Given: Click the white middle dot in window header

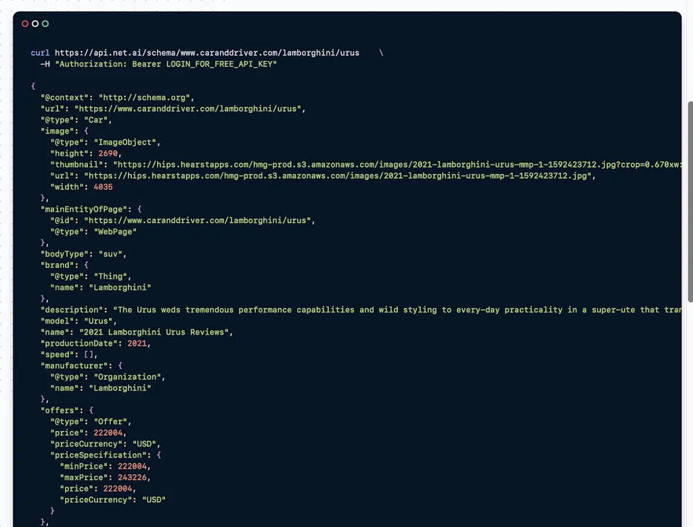Looking at the screenshot, I should coord(35,24).
